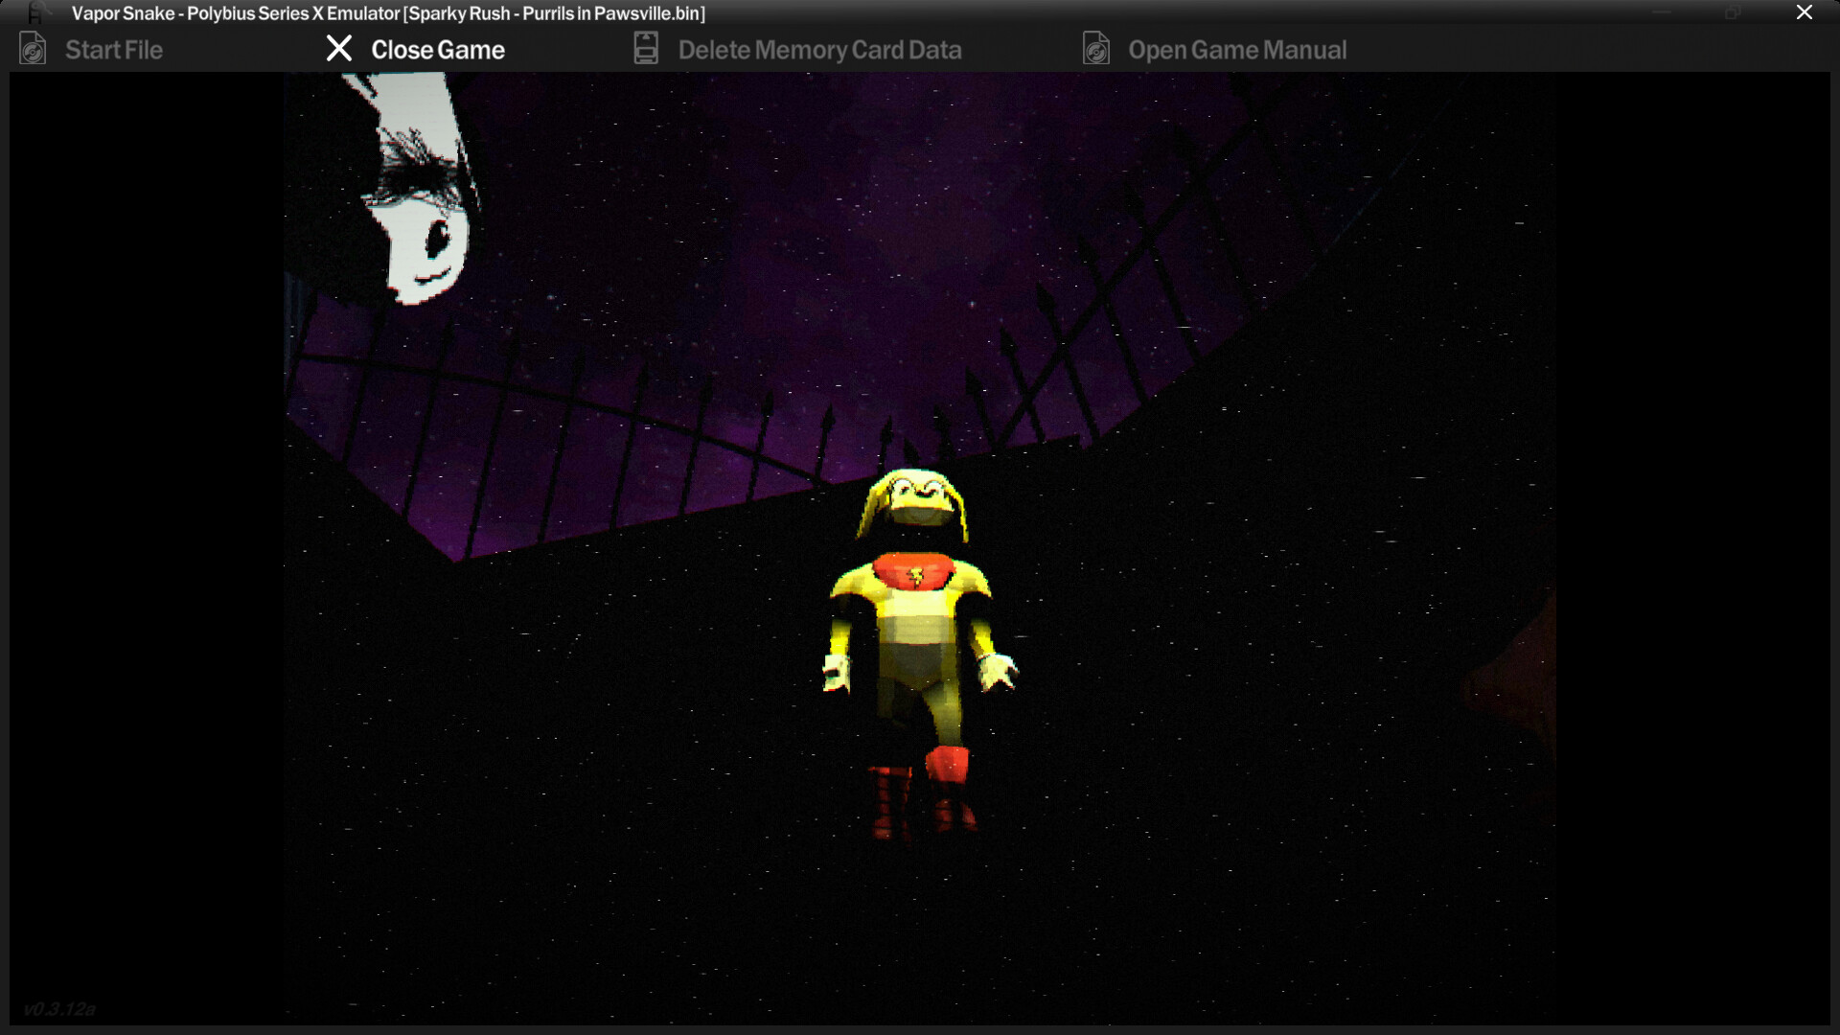This screenshot has height=1035, width=1840.
Task: Click the Start File disc icon
Action: (32, 49)
